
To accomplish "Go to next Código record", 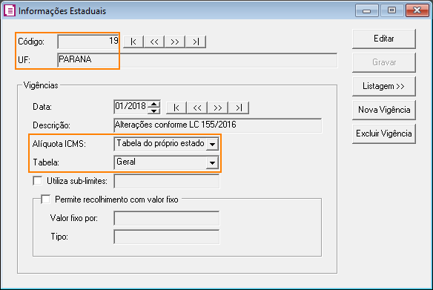I will click(175, 42).
